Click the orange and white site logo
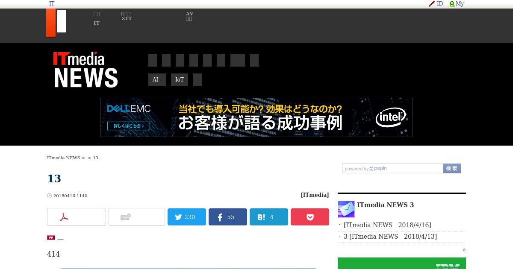The width and height of the screenshot is (513, 269). pyautogui.click(x=56, y=23)
